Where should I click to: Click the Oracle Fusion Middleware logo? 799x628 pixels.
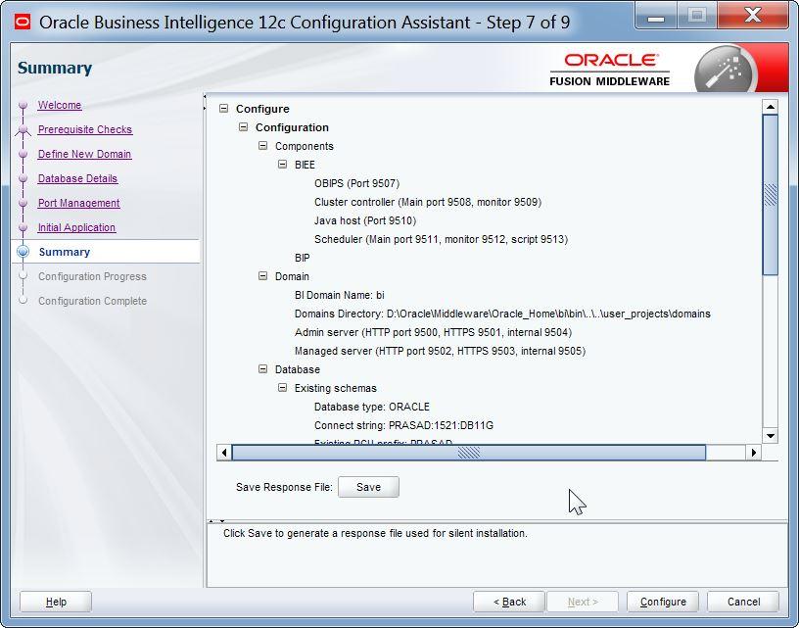[609, 70]
